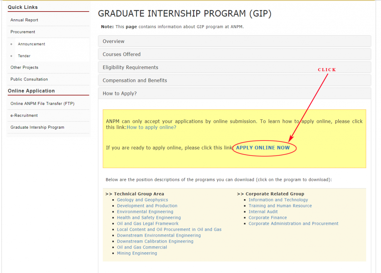Select Other Projects in the sidebar
The width and height of the screenshot is (381, 273).
24,68
